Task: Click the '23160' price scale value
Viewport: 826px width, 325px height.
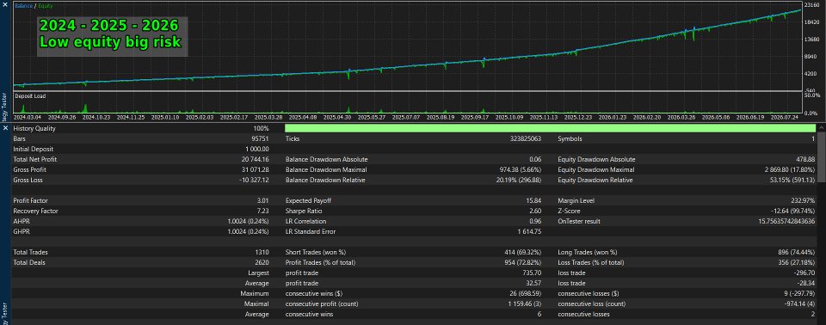Action: click(811, 5)
